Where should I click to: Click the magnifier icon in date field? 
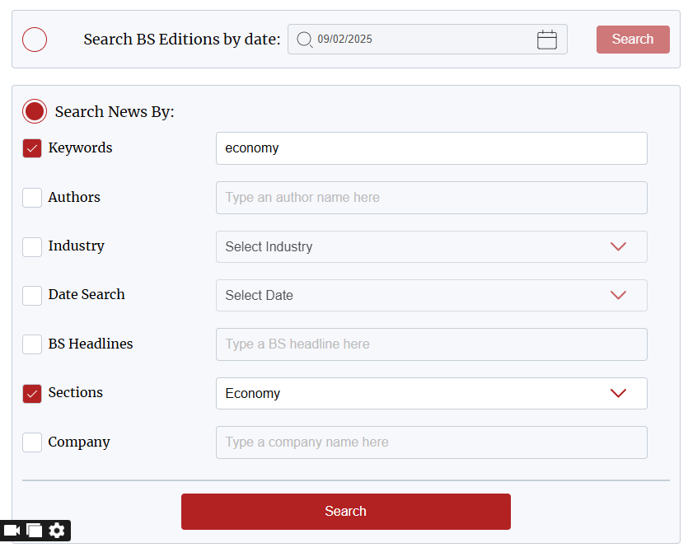click(x=304, y=40)
